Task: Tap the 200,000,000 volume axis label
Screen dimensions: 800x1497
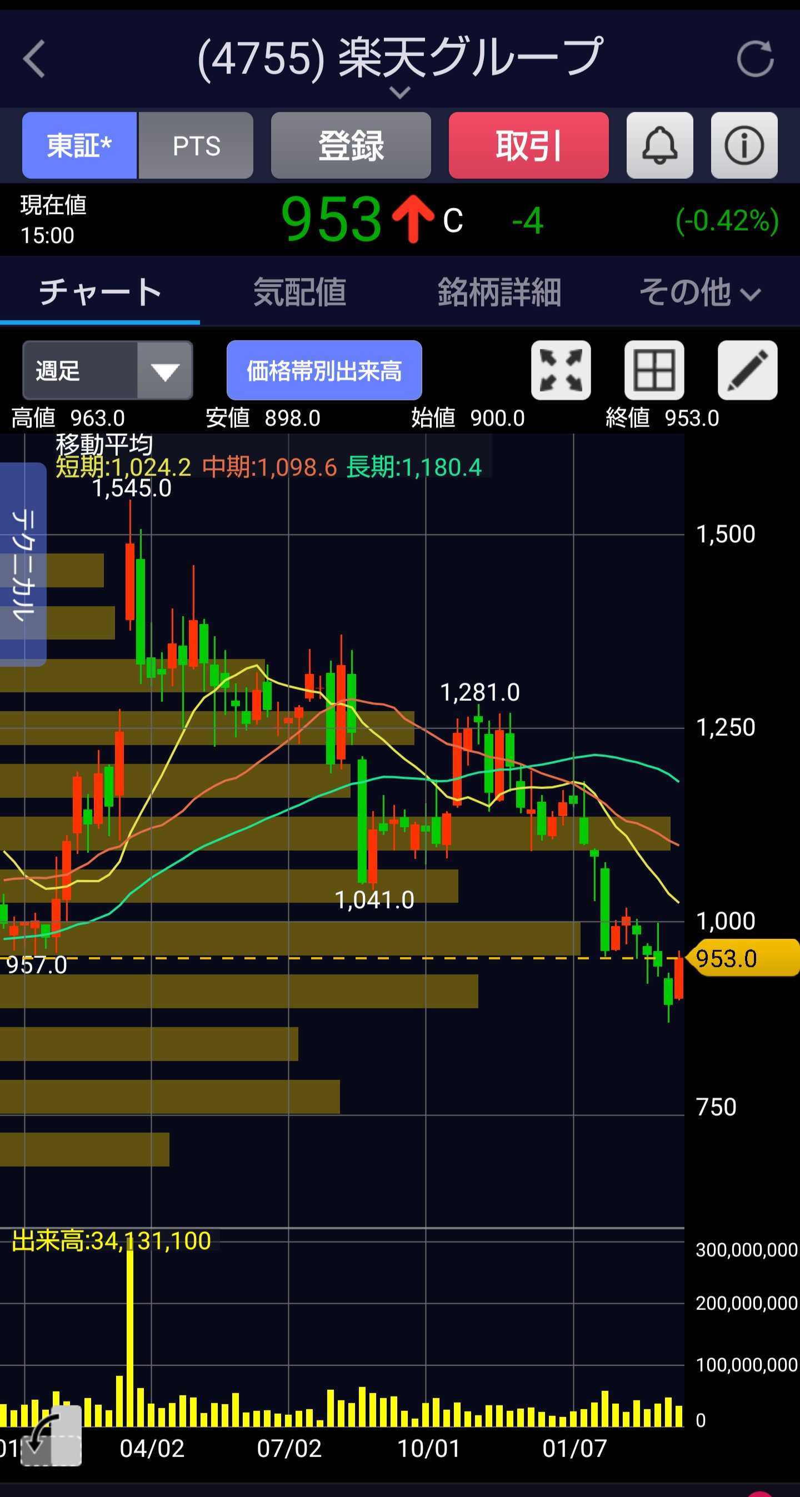Action: click(747, 1303)
